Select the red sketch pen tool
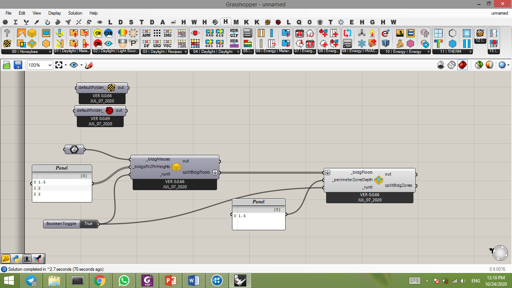Image resolution: width=512 pixels, height=288 pixels. tap(89, 65)
